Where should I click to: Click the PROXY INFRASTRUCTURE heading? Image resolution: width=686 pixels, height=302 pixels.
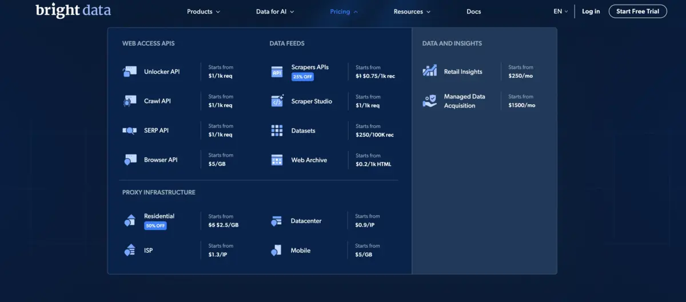tap(159, 193)
